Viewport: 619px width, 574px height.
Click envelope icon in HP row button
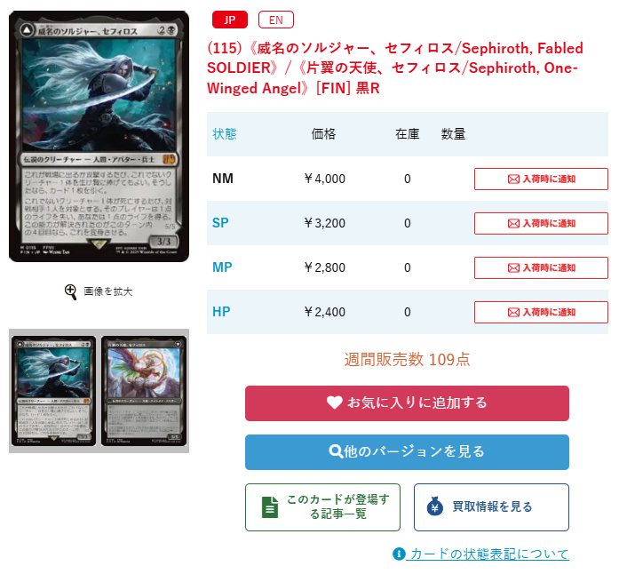coord(513,313)
